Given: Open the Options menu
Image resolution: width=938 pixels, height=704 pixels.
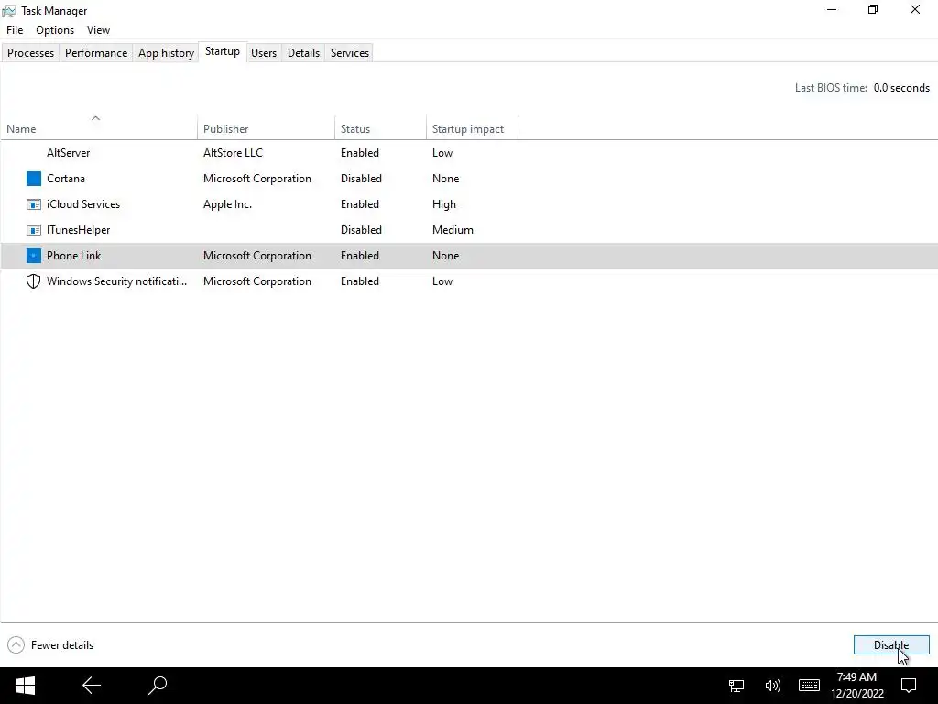Looking at the screenshot, I should coord(55,30).
